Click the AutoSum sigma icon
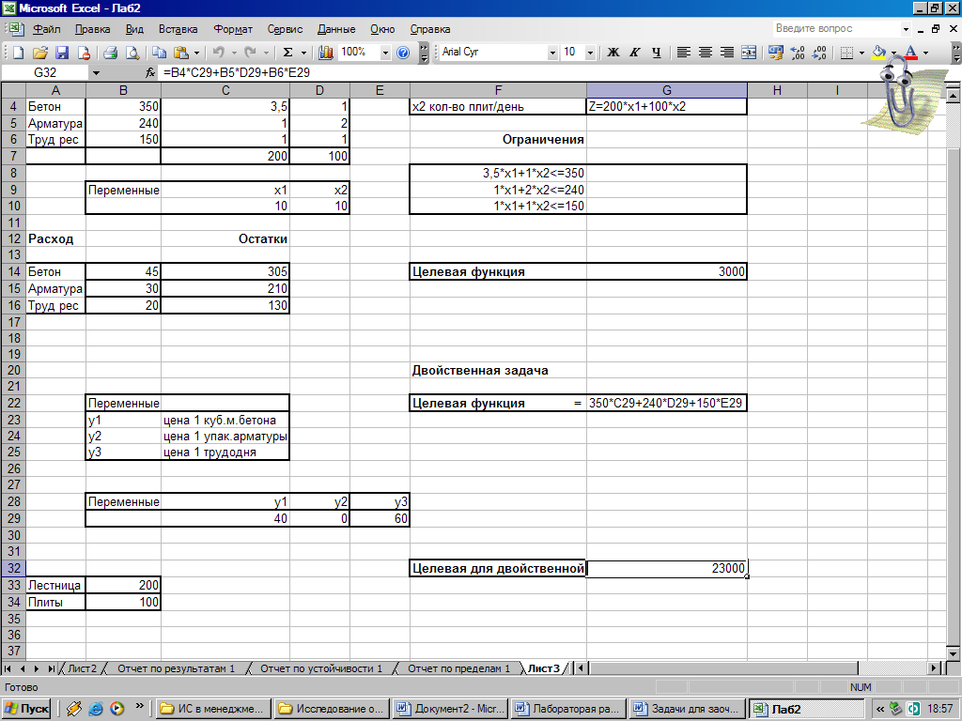962x721 pixels. pyautogui.click(x=287, y=53)
